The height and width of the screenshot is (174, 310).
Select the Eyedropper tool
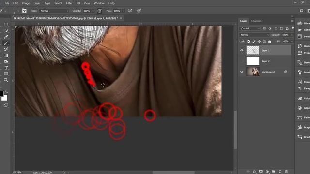(x=6, y=37)
